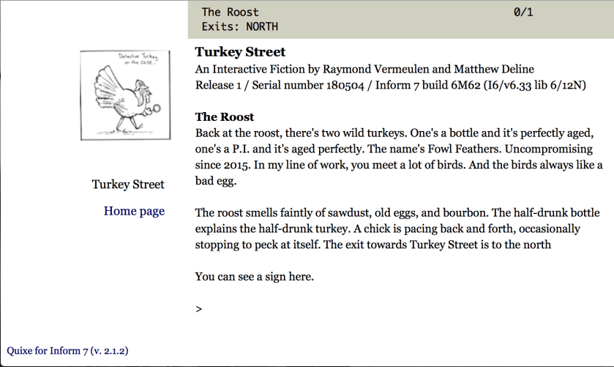Click the 0/1 score in status bar
This screenshot has width=614, height=367.
(523, 12)
